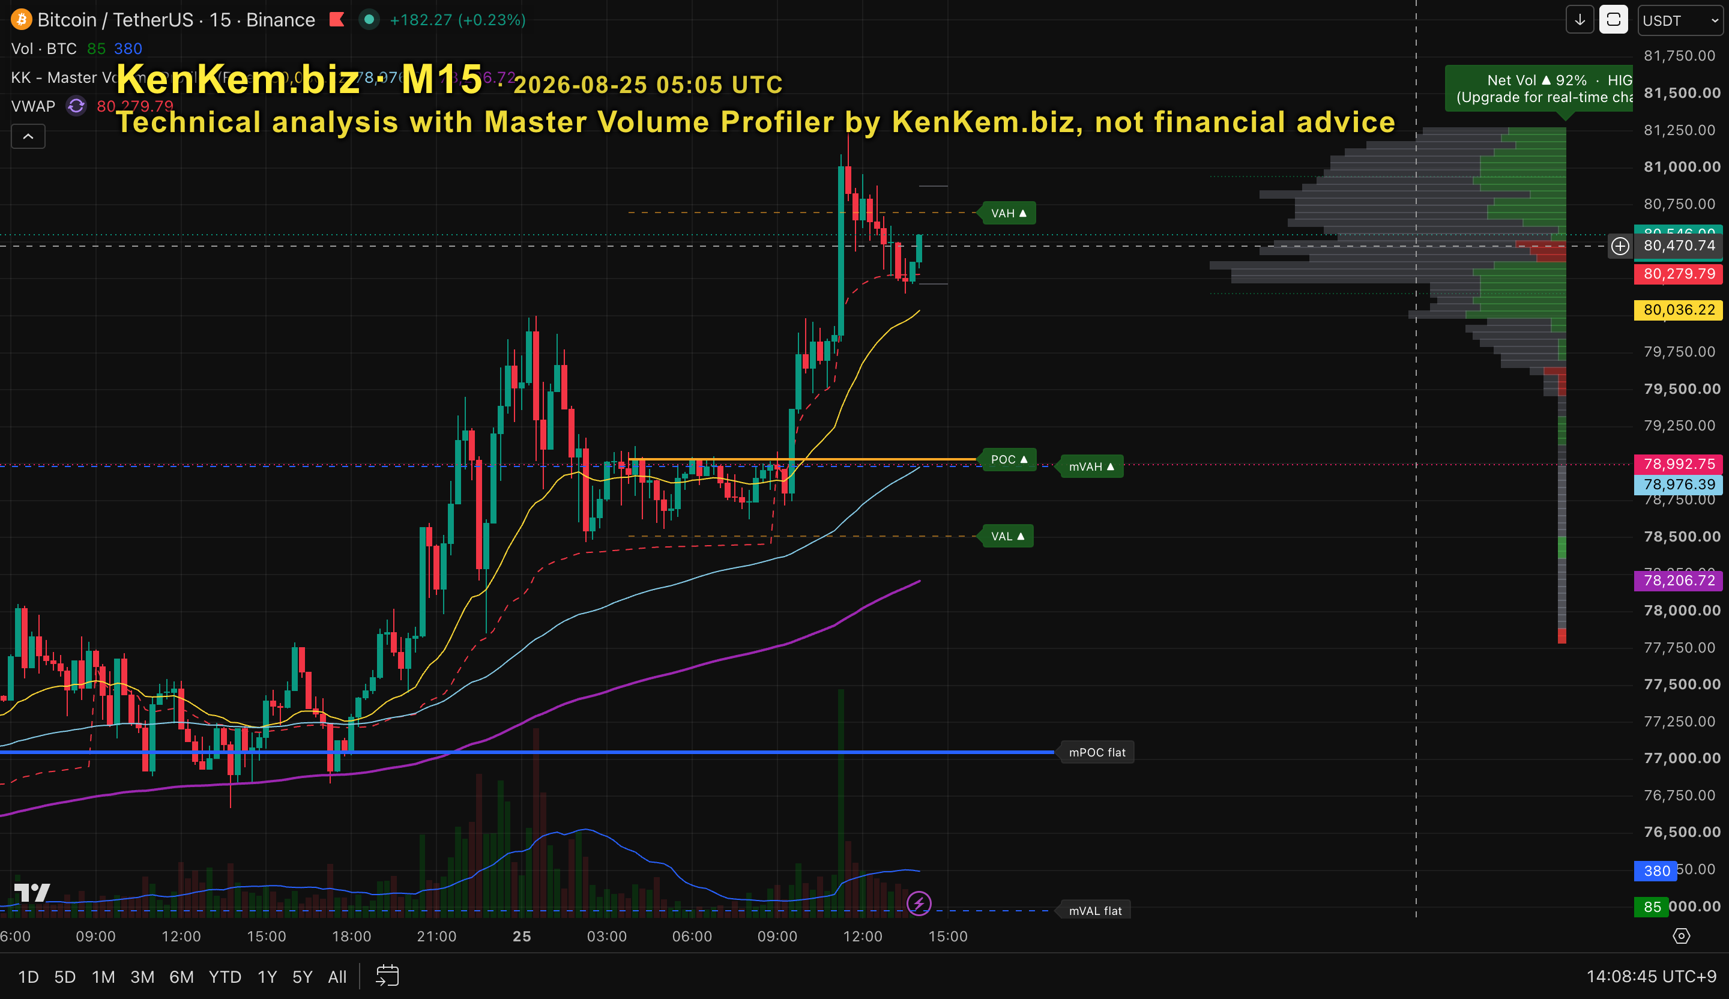Click the green 85 volume label

(1652, 907)
